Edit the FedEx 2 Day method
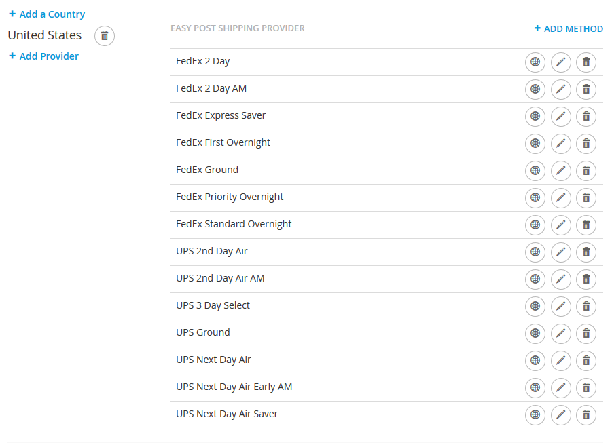The height and width of the screenshot is (445, 612). coord(561,62)
